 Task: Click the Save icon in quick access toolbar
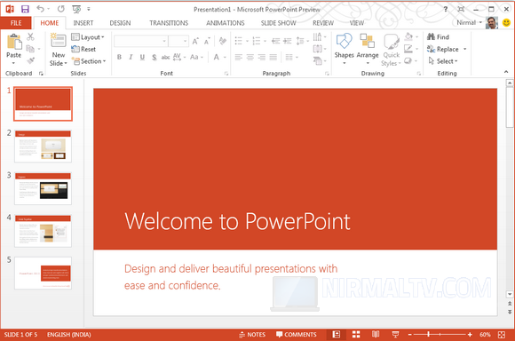coord(25,9)
